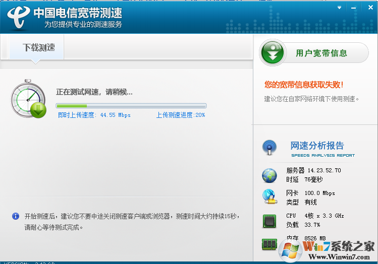The height and width of the screenshot is (264, 378).
Task: Select latency 76毫秒 value
Action: 313,179
